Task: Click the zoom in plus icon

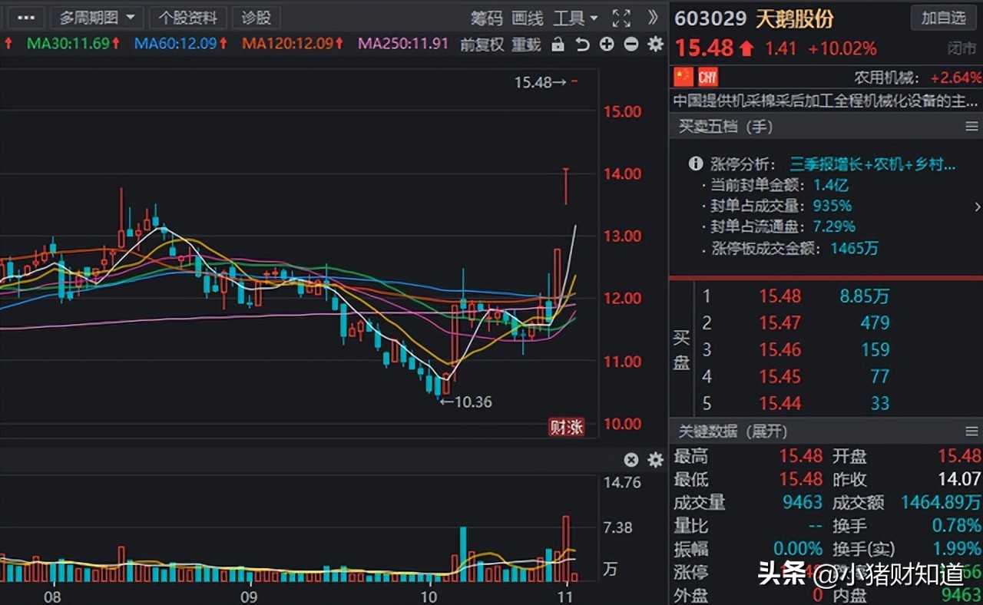Action: point(606,45)
